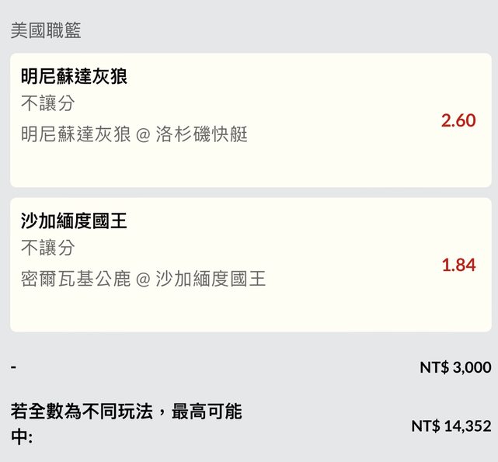Click the 中: text on the last line
Screen dimensions: 498x462
(x=21, y=437)
